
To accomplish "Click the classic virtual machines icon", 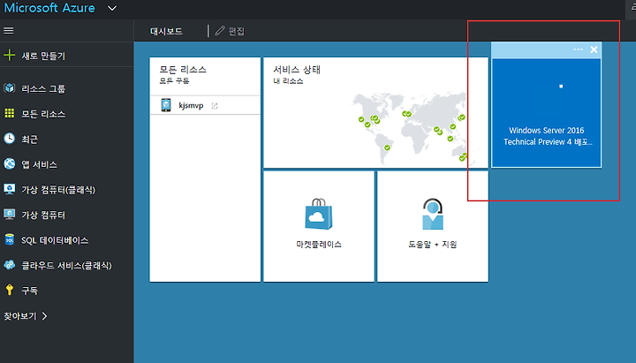I will 10,189.
